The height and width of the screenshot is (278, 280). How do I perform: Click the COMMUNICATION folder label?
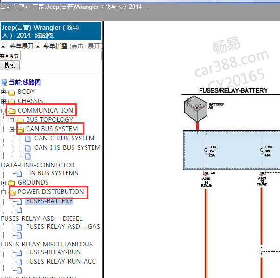point(45,110)
